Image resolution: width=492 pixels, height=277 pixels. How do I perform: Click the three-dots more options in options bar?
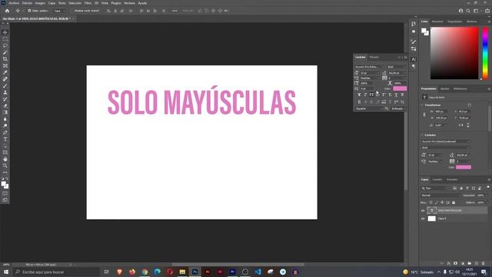click(175, 11)
